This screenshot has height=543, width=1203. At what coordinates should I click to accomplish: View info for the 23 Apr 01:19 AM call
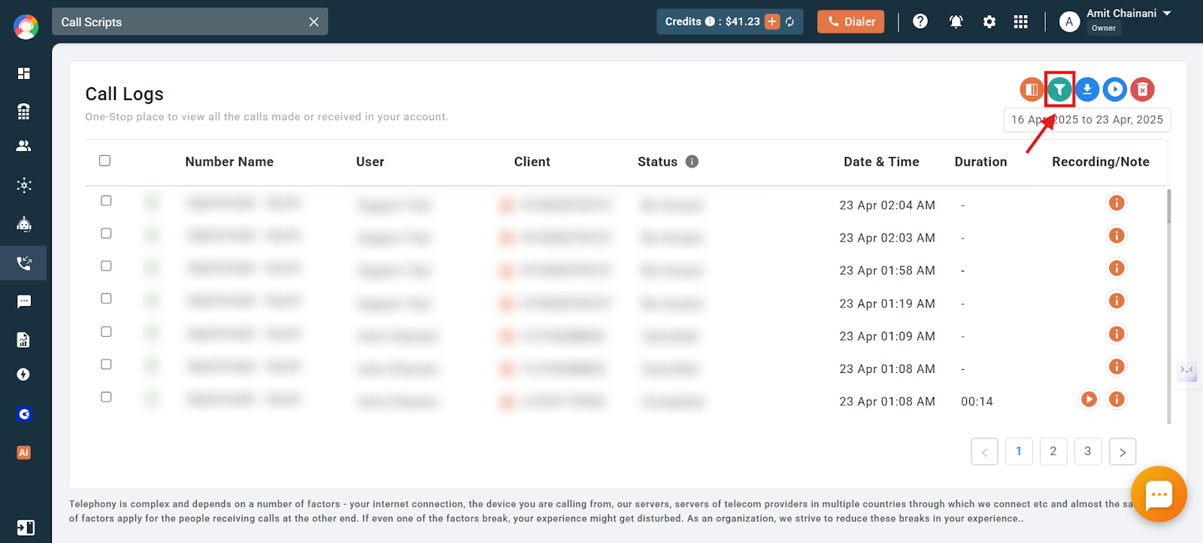click(x=1117, y=301)
